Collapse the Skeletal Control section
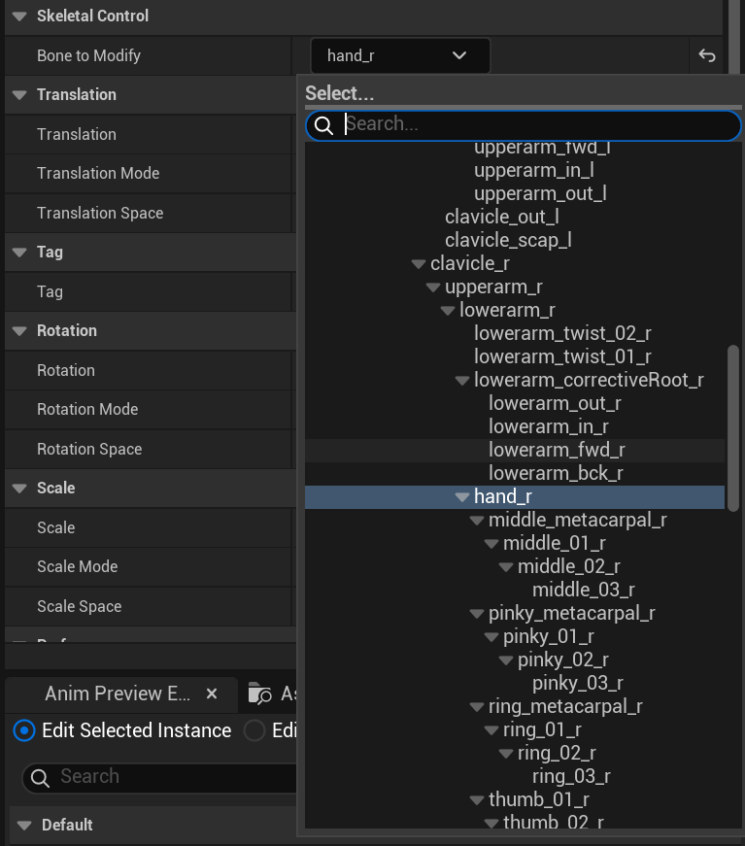Viewport: 745px width, 846px height. pos(18,17)
